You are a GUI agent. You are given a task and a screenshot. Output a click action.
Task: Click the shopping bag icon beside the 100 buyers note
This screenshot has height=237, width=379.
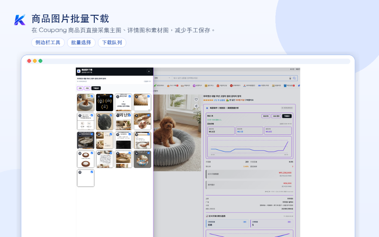227,100
